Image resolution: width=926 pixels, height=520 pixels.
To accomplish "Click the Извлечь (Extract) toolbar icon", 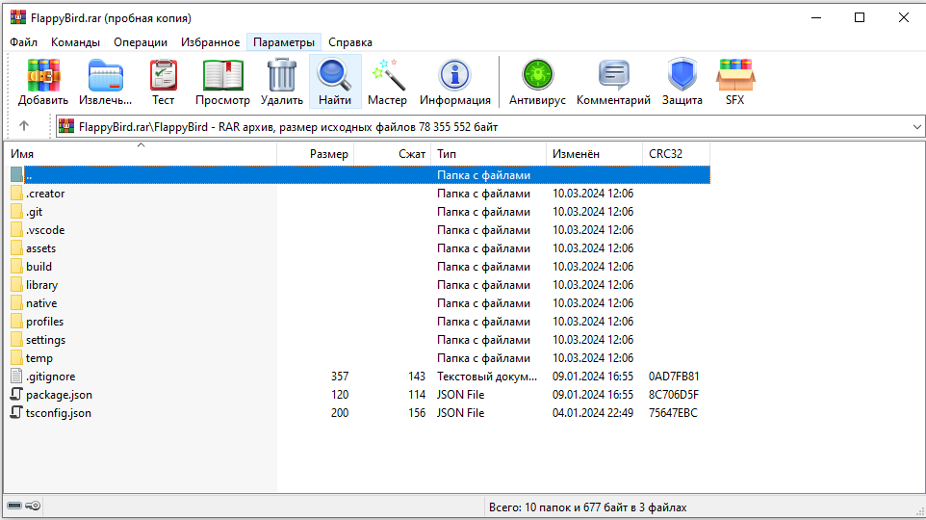I will pyautogui.click(x=106, y=75).
